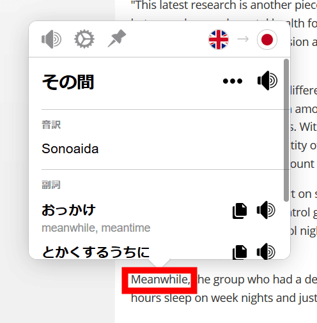Click the とかくするうちに entry
Screen dimensions: 317x323
[96, 252]
